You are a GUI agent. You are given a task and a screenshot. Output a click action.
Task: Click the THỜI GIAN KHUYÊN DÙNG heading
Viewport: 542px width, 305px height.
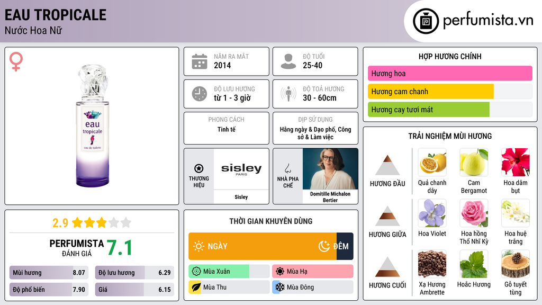(271, 221)
